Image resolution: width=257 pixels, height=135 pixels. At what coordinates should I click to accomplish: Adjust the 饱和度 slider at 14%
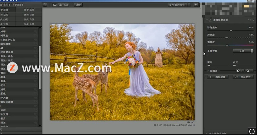(x=227, y=45)
